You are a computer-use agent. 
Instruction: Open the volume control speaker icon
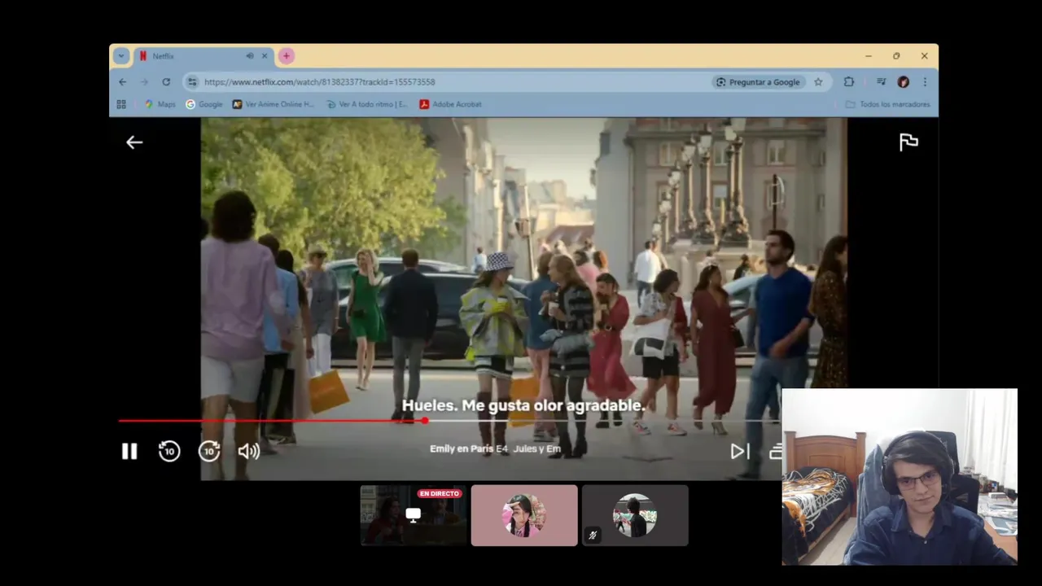(x=249, y=451)
